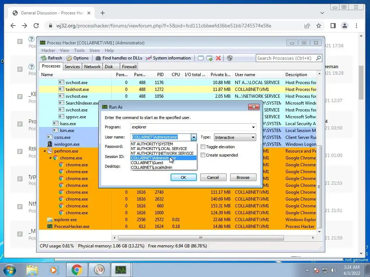Open System information graph icon
Screen dimensions: 370x277
[149, 58]
